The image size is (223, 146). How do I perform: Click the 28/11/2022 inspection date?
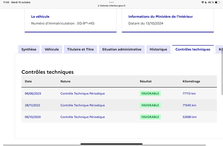32,105
